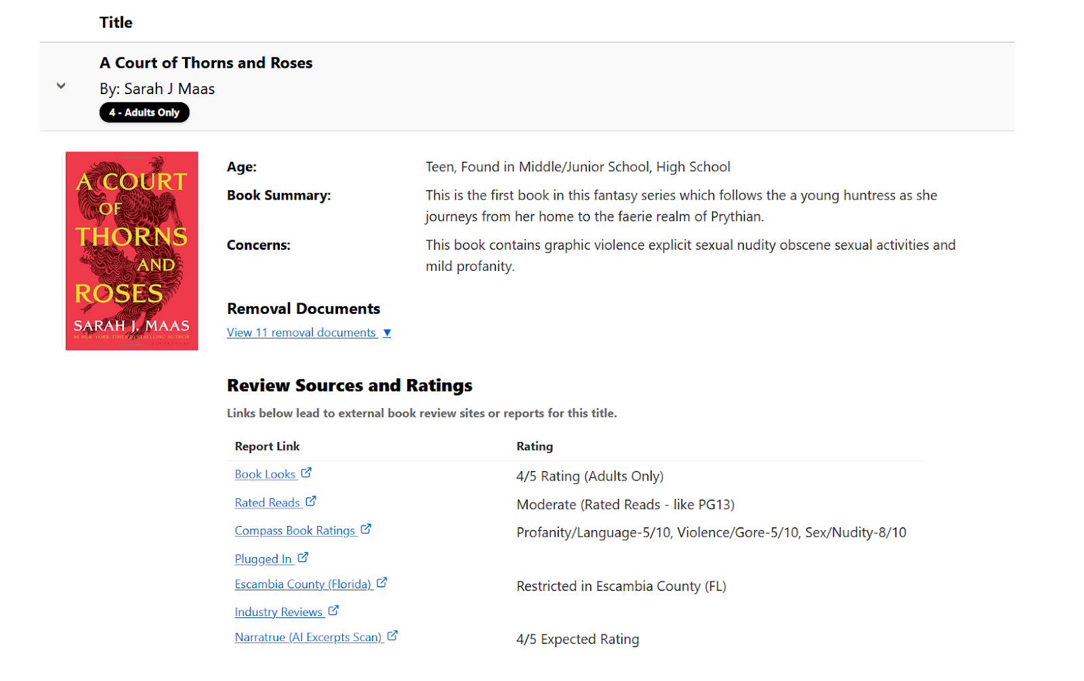Open the Industry Reviews link

tap(278, 612)
